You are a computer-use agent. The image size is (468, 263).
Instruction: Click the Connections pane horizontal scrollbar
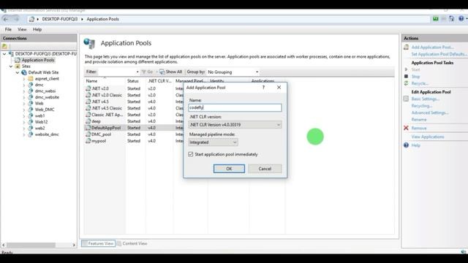pos(31,245)
